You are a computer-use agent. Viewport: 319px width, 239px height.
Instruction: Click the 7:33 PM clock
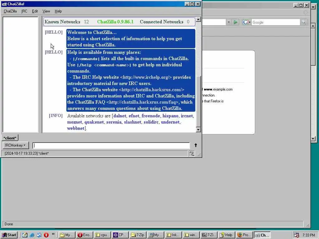pos(308,235)
